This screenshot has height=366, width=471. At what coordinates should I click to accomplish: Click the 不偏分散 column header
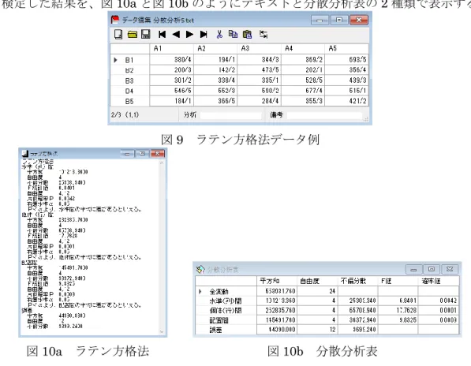[358, 282]
